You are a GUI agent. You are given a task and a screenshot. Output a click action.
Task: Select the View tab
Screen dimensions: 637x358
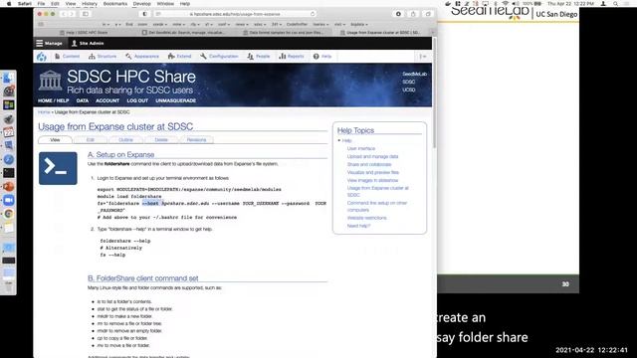55,140
